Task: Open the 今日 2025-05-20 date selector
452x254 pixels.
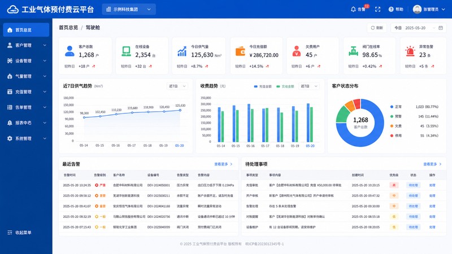Action: tap(418, 28)
